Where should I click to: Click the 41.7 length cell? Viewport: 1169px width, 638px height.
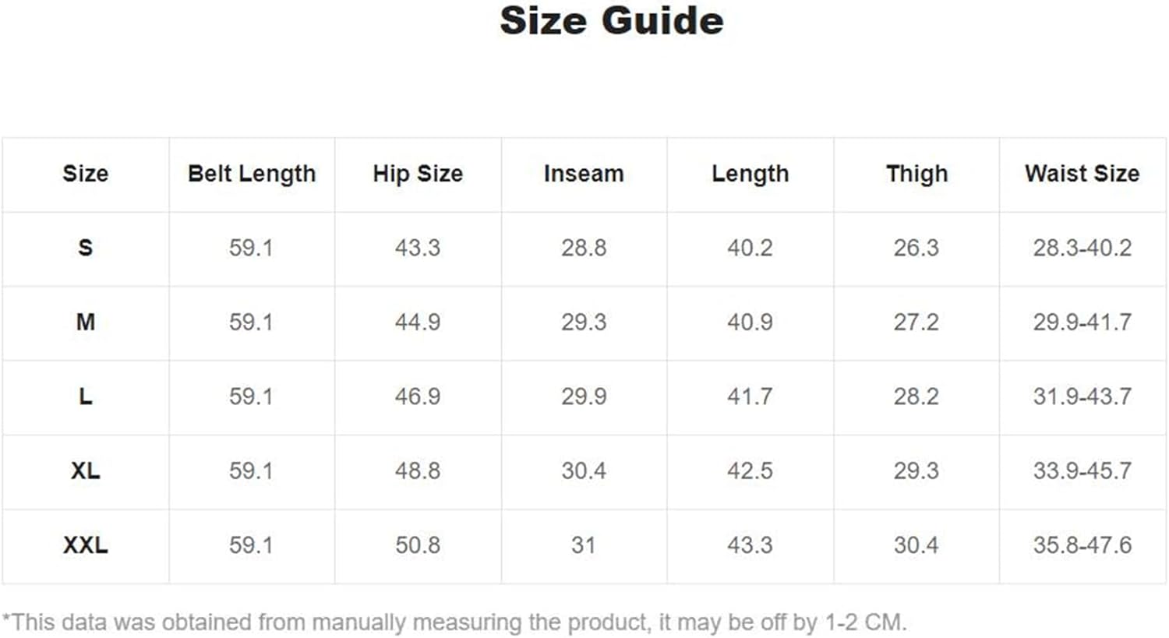tap(750, 397)
